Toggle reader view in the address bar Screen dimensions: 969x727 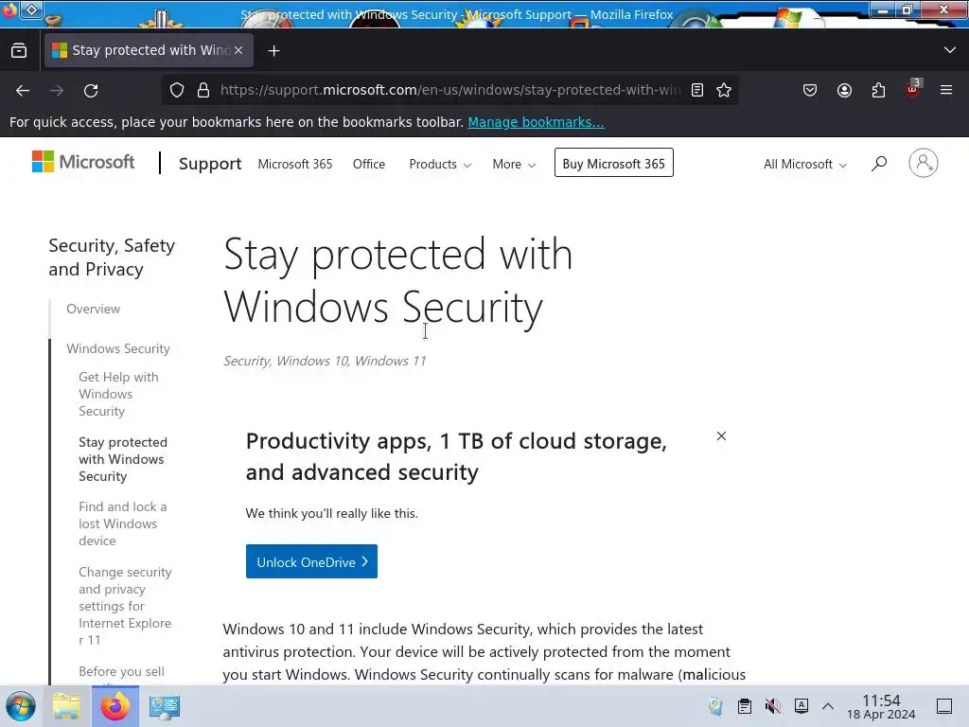point(697,90)
